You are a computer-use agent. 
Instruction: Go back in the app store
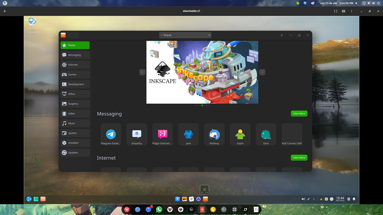[70, 35]
